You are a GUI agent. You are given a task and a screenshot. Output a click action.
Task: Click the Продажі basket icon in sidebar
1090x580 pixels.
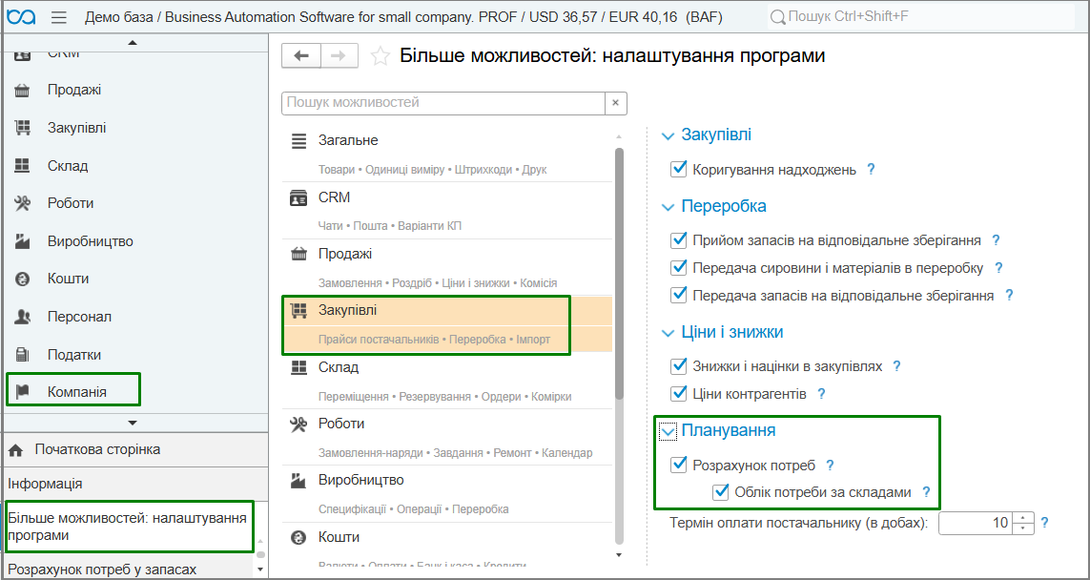(x=22, y=91)
